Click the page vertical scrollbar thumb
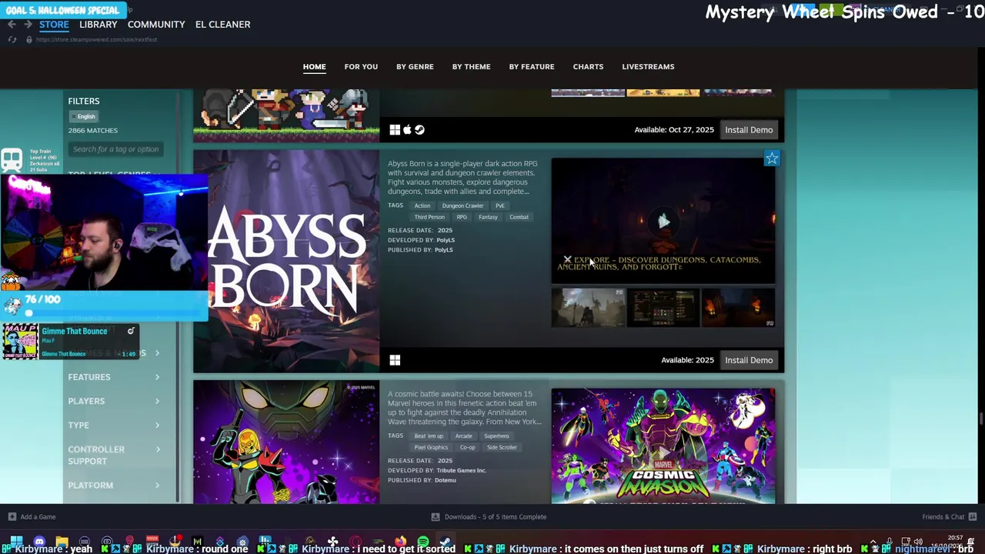This screenshot has width=985, height=554. tap(981, 418)
